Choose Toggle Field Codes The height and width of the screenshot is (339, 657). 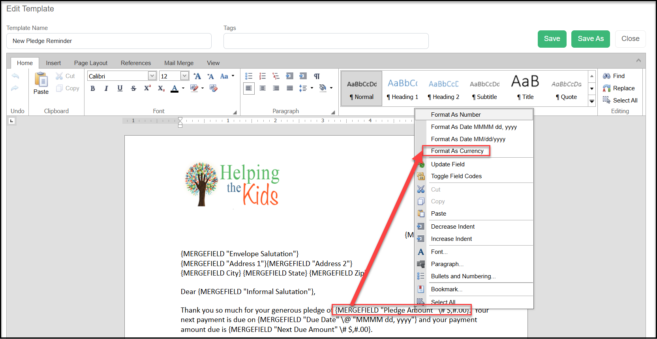coord(474,176)
